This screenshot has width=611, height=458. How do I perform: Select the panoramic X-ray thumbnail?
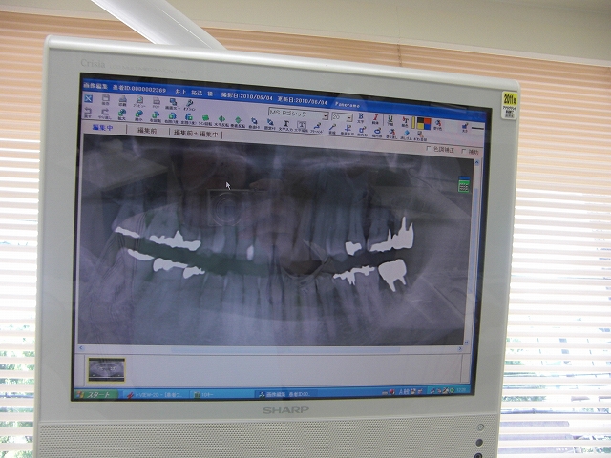(x=106, y=369)
